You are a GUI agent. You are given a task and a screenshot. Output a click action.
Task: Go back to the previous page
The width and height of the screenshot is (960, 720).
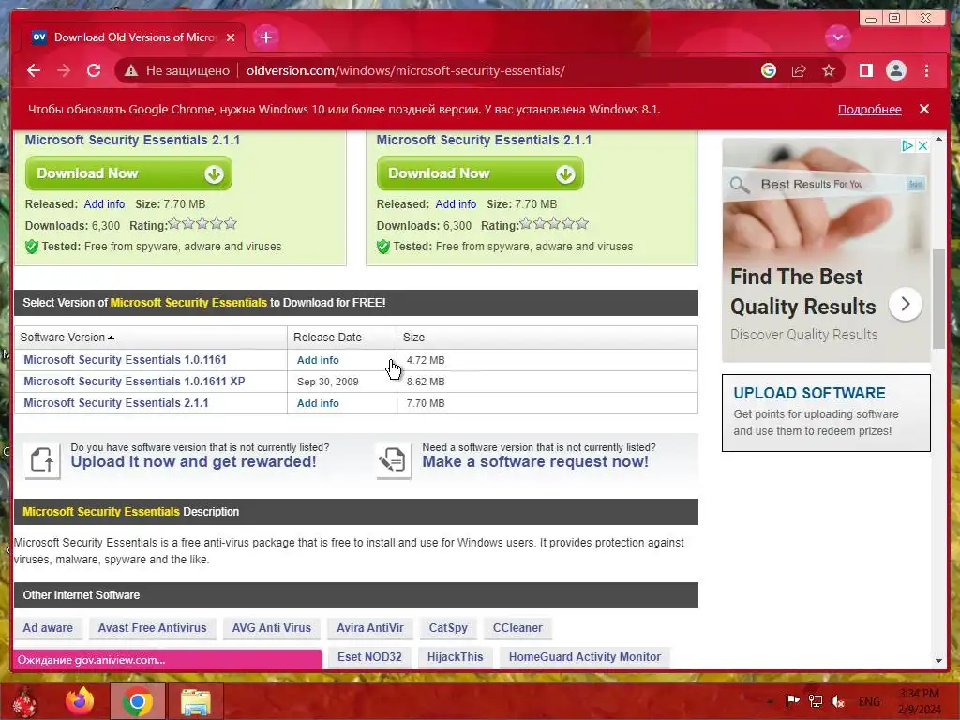(34, 70)
